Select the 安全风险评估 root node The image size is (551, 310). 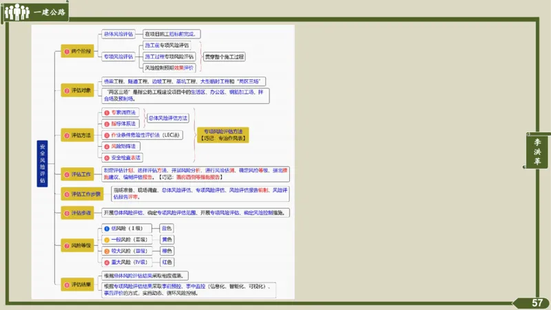point(42,163)
